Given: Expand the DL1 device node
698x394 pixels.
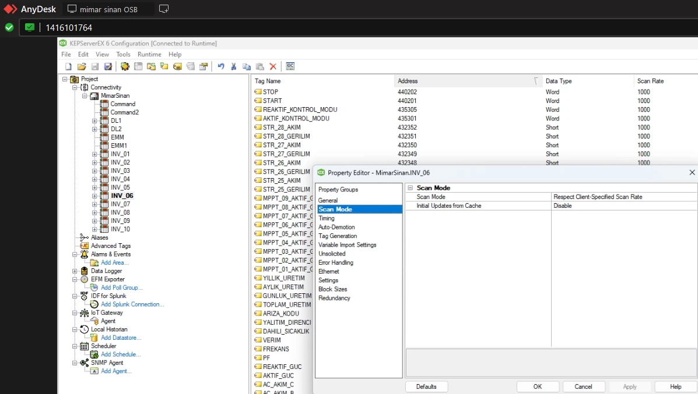Looking at the screenshot, I should 94,121.
